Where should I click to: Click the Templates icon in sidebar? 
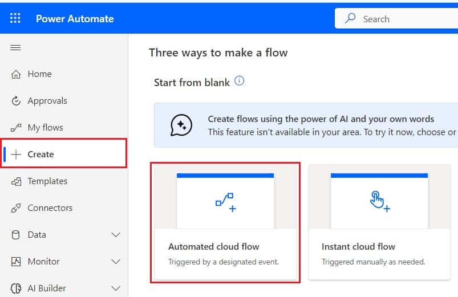coord(16,181)
